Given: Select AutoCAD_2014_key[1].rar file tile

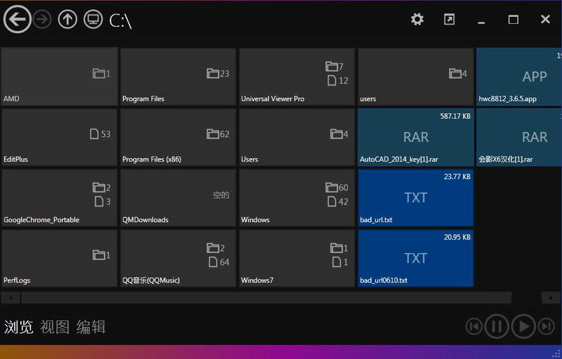Looking at the screenshot, I should click(416, 137).
